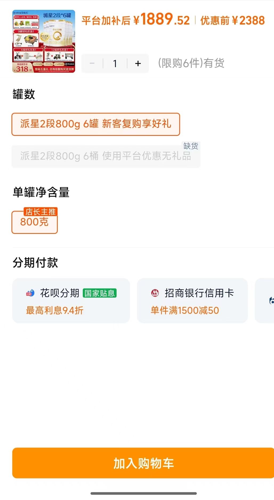
Task: Tap the 平台加补后 ¥1889.52 price
Action: tap(136, 20)
